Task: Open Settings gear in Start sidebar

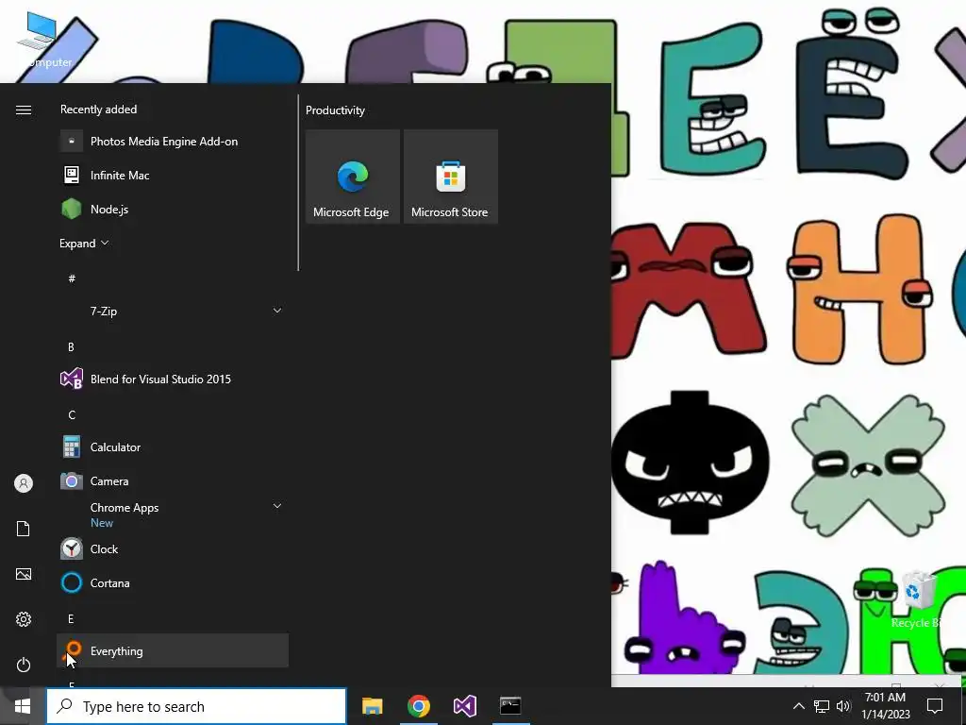Action: [x=24, y=619]
